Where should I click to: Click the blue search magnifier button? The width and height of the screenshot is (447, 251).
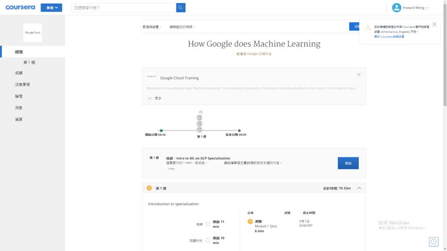pyautogui.click(x=181, y=8)
